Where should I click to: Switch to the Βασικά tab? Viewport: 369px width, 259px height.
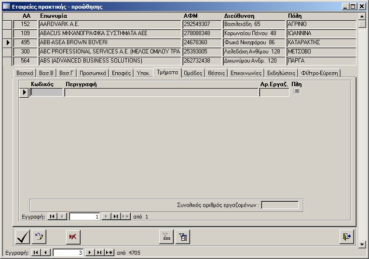pyautogui.click(x=25, y=73)
